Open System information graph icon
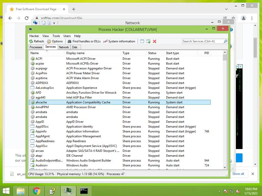 coord(105,41)
